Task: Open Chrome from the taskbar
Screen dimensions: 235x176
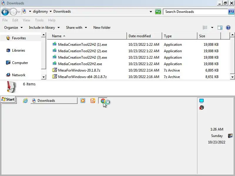Action: pos(103,101)
